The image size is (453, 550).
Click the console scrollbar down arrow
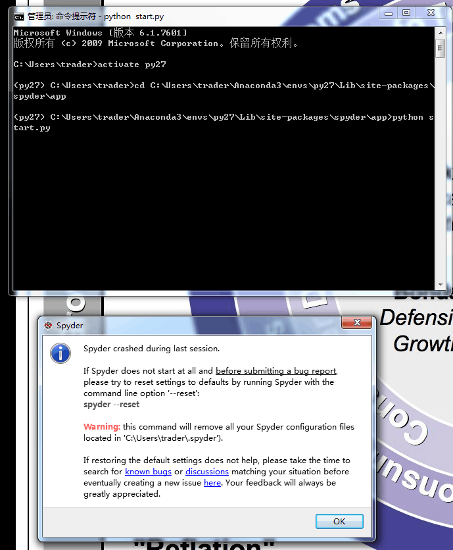[441, 285]
